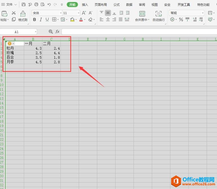The width and height of the screenshot is (217, 189).
Task: Apply currency number format
Action: (172, 19)
